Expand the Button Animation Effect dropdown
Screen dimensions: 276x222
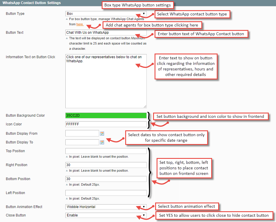(x=106, y=207)
